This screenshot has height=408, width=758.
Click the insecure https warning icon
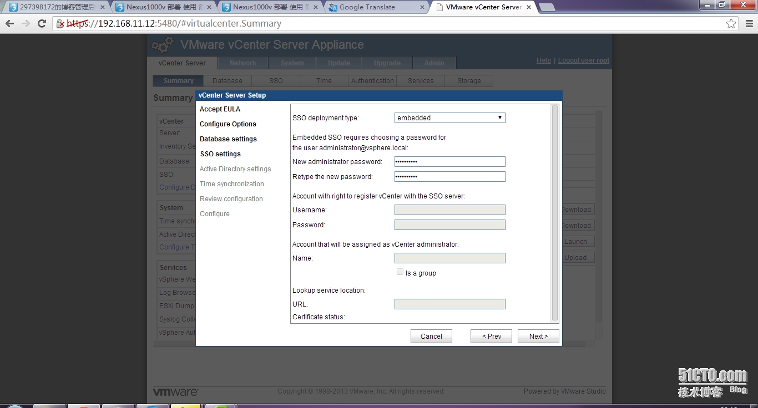[x=61, y=23]
